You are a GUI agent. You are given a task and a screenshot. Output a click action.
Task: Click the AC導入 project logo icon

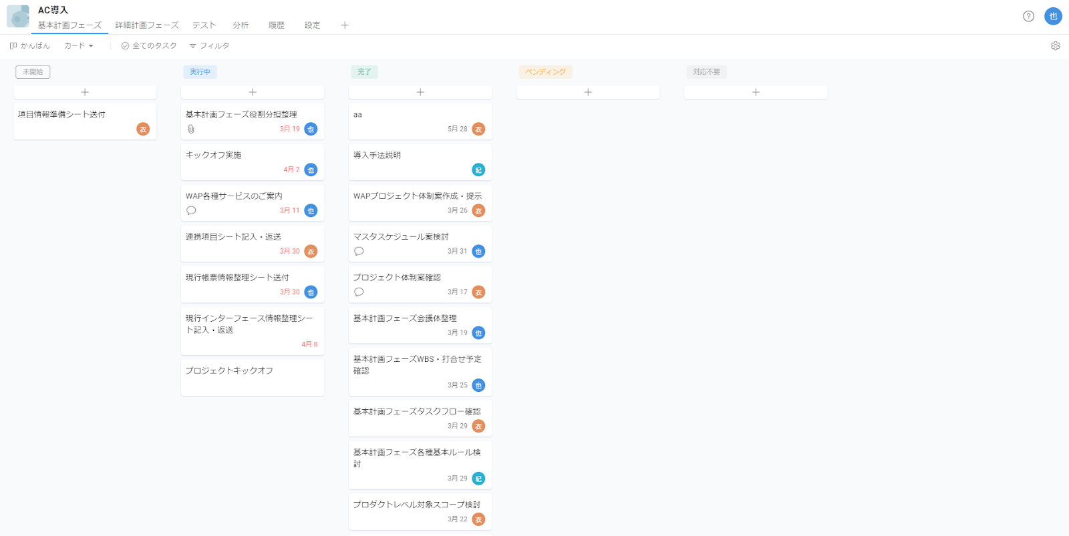click(18, 17)
